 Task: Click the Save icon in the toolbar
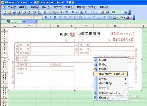point(14,12)
